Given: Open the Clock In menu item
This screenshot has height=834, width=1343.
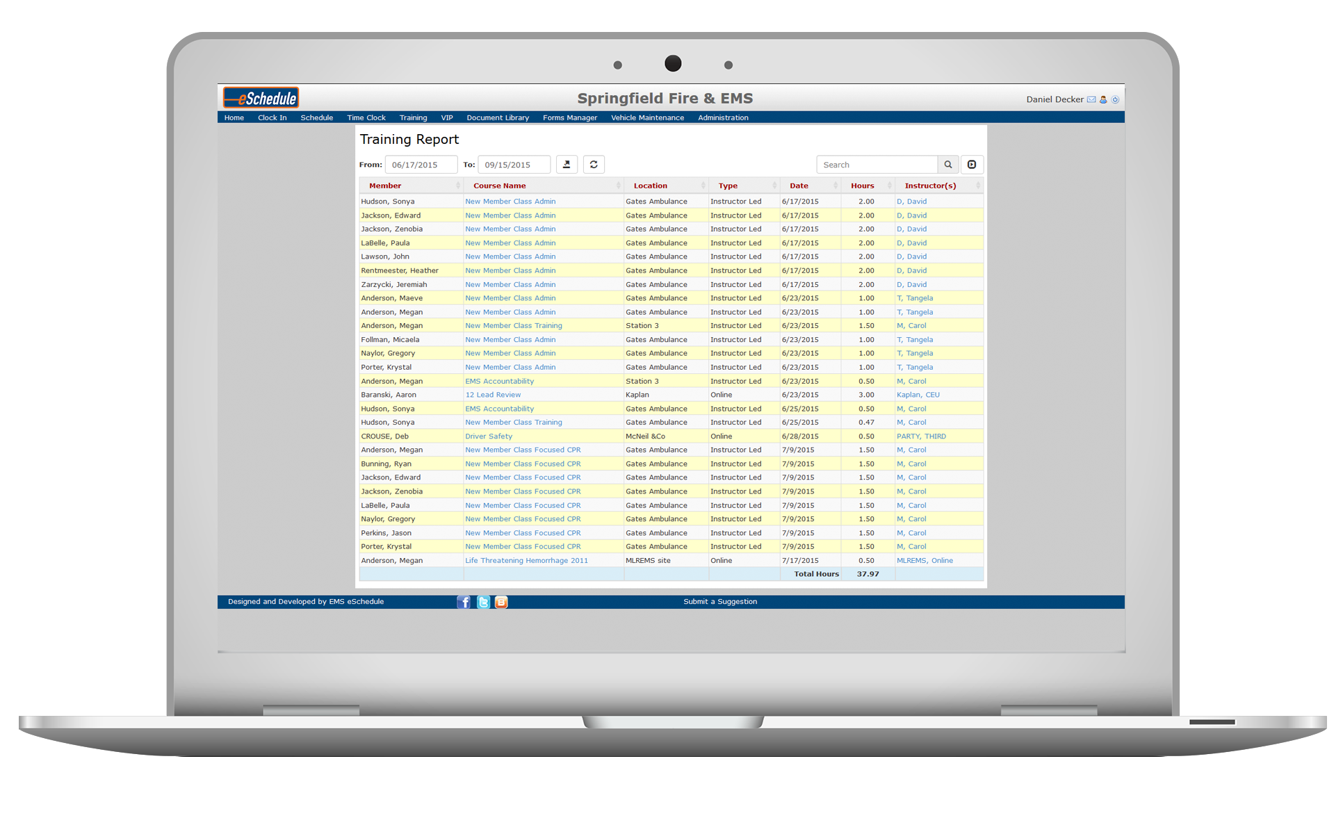Looking at the screenshot, I should [272, 117].
